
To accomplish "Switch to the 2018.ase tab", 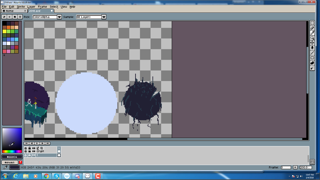I will pyautogui.click(x=41, y=11).
